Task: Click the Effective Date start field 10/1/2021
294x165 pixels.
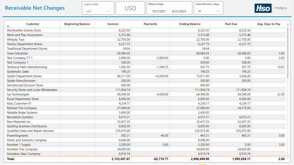Action: click(x=158, y=11)
